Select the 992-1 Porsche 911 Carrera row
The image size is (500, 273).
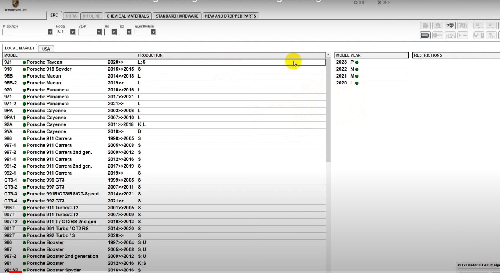(x=164, y=173)
